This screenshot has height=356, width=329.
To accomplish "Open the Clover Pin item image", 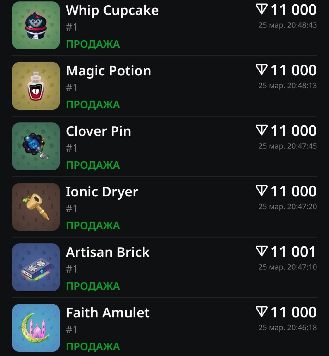I will coord(36,146).
